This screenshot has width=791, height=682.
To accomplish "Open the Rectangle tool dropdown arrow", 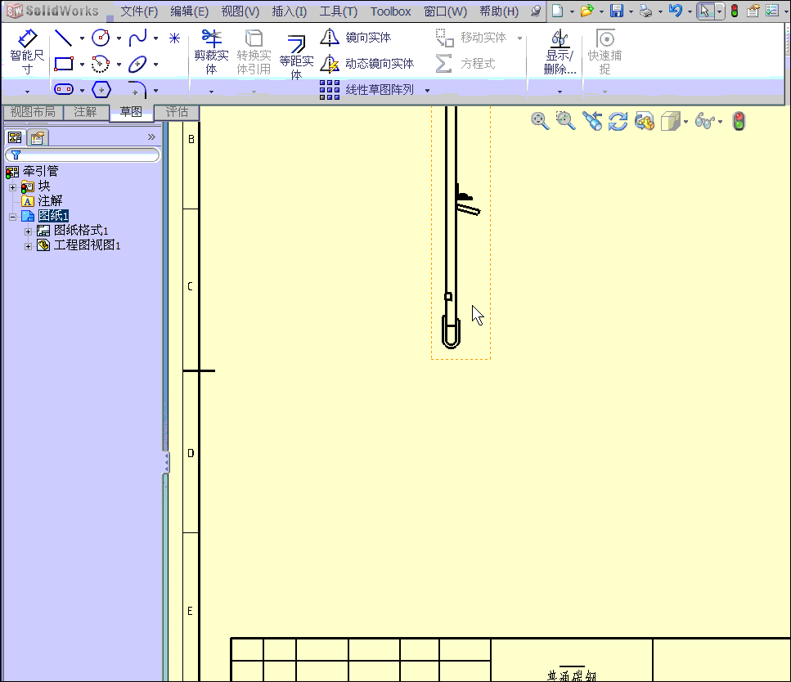I will point(83,65).
